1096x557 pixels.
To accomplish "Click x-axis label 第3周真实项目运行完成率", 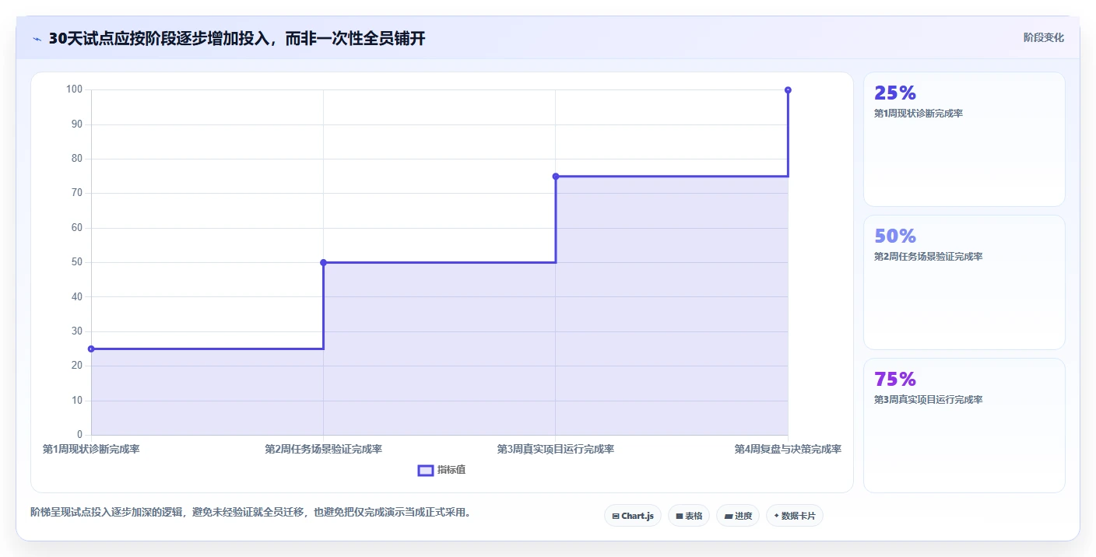I will pyautogui.click(x=556, y=449).
